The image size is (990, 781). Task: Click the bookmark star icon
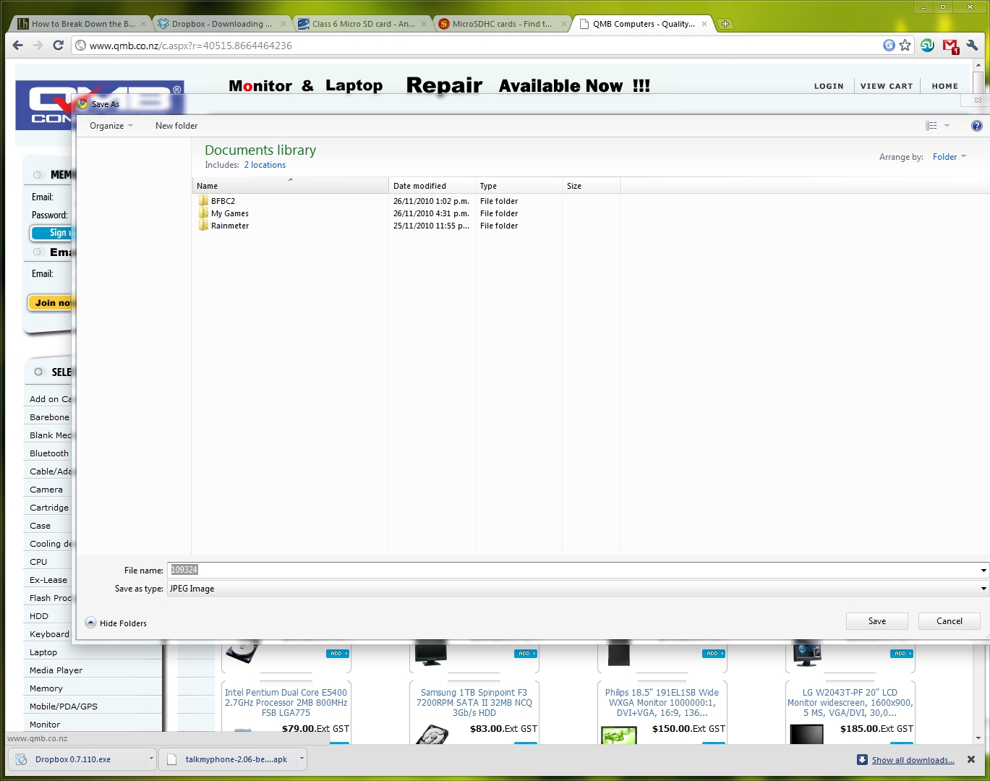click(x=905, y=46)
